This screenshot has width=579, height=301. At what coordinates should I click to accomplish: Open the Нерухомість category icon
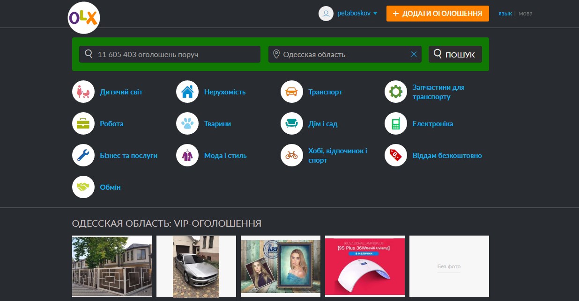click(187, 92)
